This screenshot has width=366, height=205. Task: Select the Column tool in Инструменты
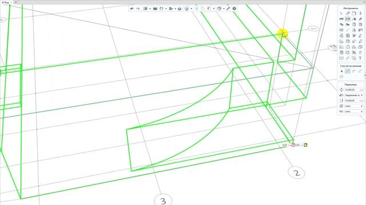point(360,13)
